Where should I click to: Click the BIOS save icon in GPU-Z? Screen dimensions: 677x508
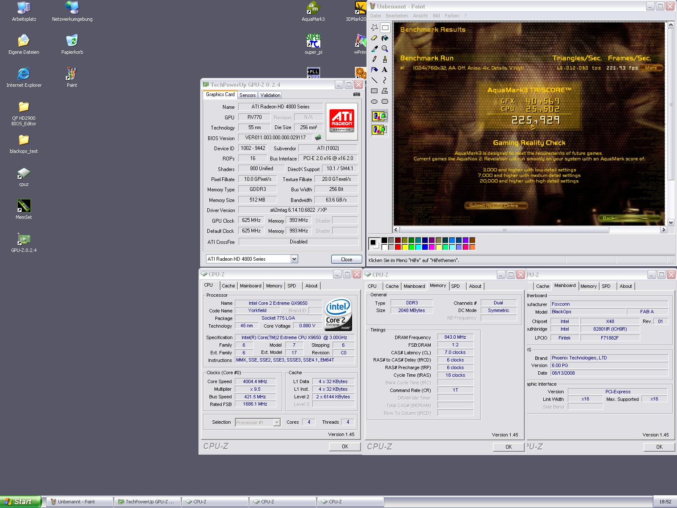[318, 138]
